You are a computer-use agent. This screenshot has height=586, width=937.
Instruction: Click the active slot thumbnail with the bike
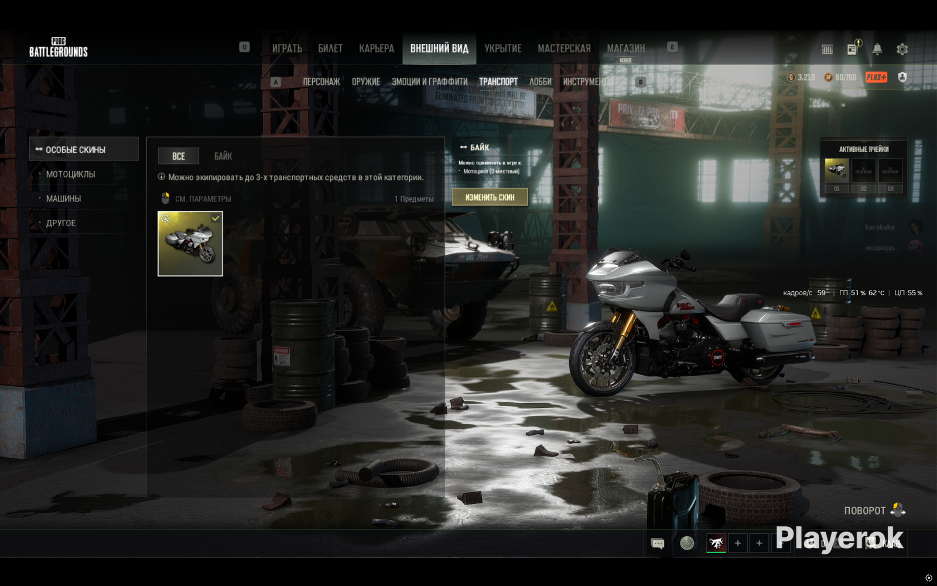tap(837, 171)
